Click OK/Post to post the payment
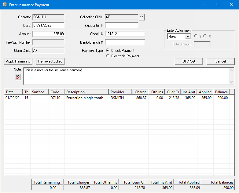 pos(189,61)
